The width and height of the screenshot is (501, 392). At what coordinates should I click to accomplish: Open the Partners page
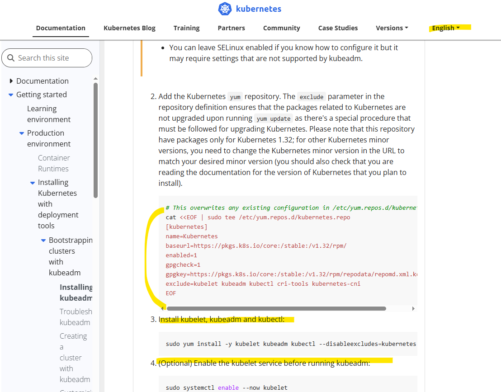point(232,28)
